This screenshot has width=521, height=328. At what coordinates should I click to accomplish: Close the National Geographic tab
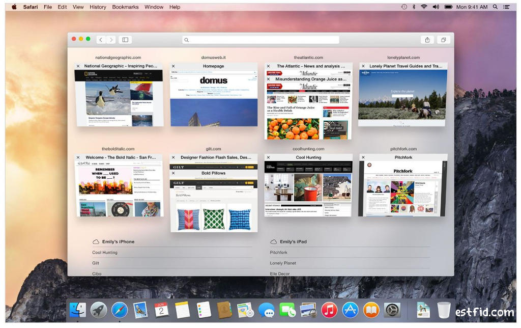pyautogui.click(x=78, y=66)
